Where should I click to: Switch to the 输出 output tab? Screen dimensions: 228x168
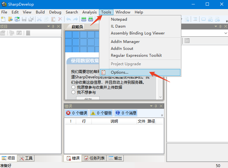(x=115, y=158)
